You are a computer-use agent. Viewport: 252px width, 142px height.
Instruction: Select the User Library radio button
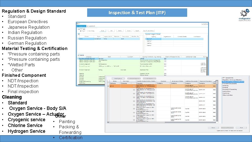88,31
